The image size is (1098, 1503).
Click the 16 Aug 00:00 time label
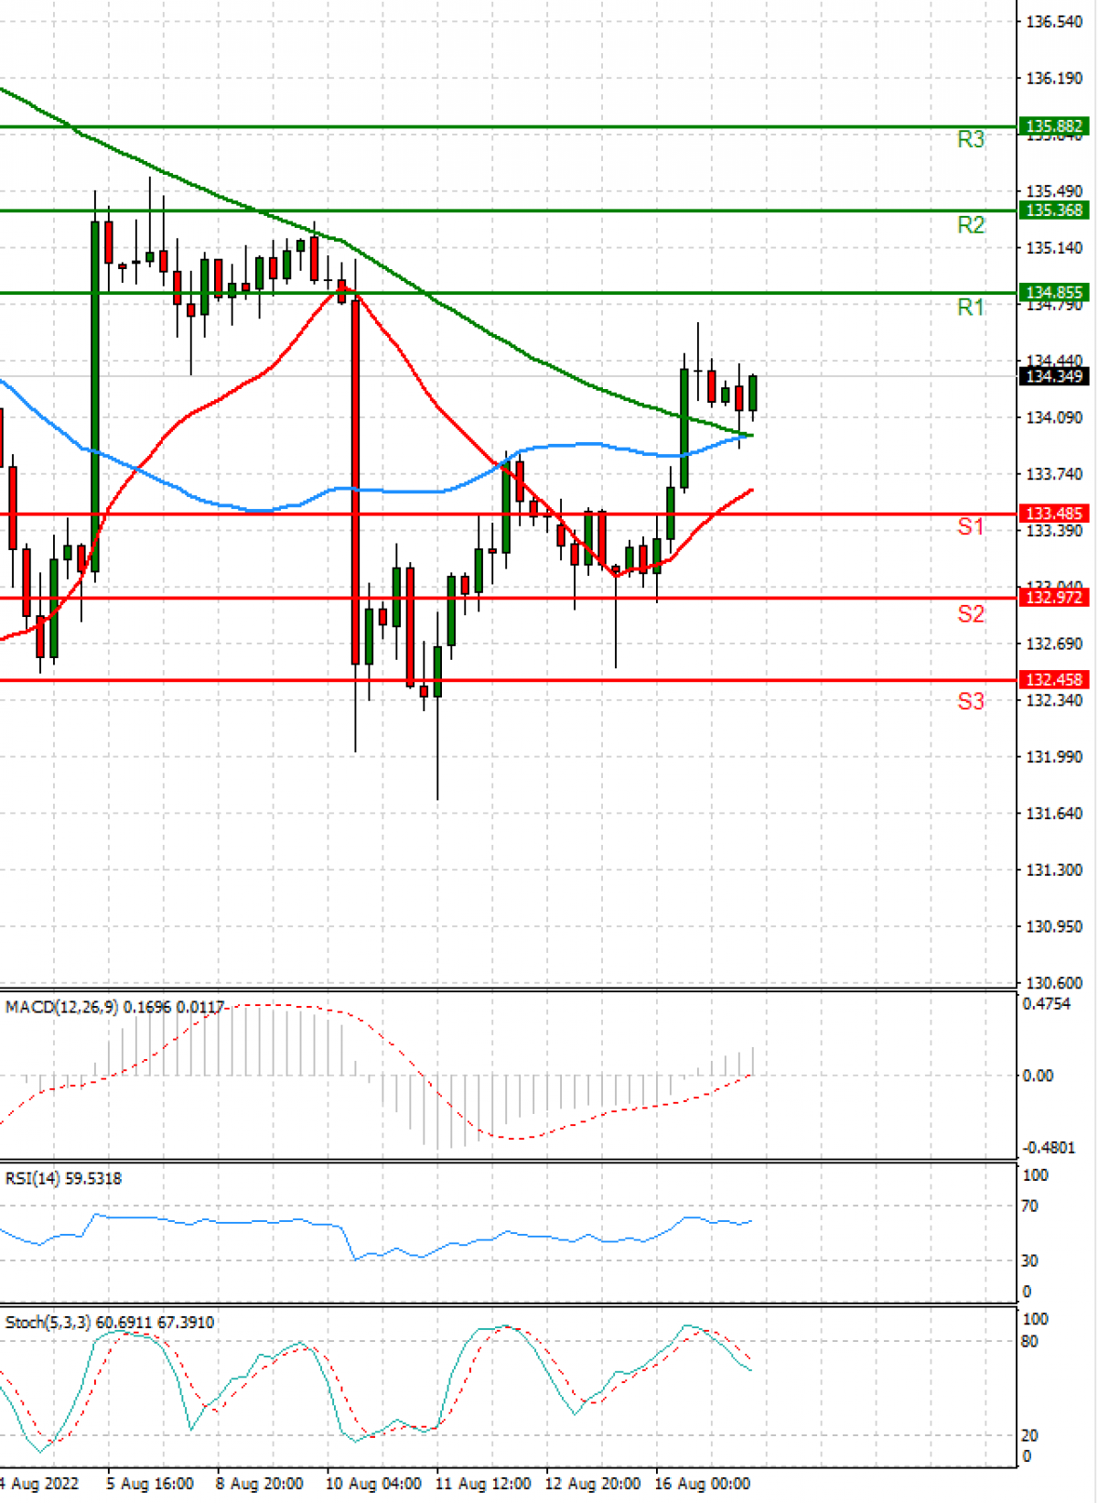pos(702,1484)
